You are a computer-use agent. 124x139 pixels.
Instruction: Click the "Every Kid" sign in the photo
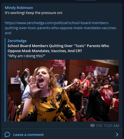pos(102,71)
